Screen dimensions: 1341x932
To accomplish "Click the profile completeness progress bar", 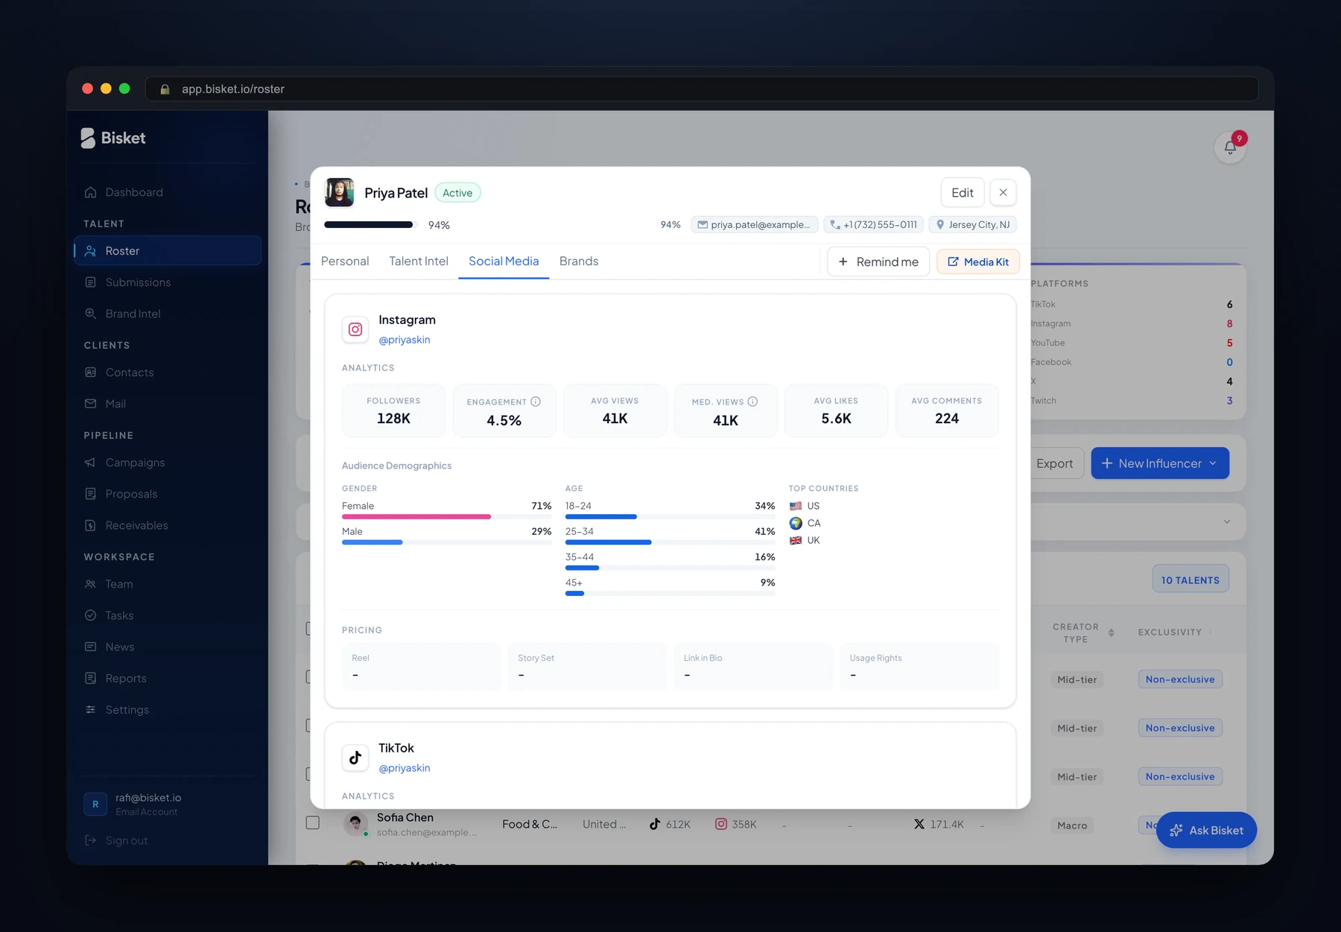I will click(x=371, y=224).
